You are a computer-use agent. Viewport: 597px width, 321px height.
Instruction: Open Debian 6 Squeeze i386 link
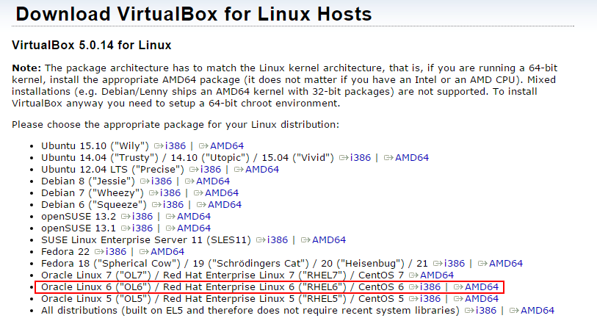[173, 205]
